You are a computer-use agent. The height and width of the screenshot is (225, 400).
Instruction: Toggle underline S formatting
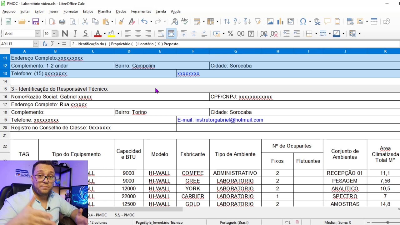pos(85,33)
